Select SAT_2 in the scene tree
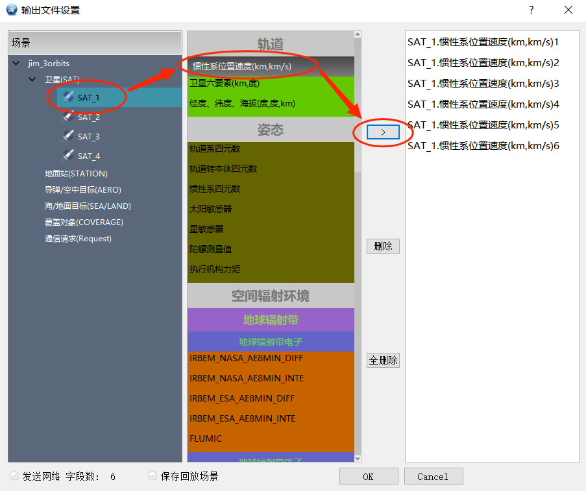 (88, 117)
